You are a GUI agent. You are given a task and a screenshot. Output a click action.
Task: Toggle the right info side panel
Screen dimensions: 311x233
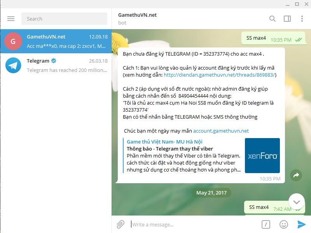(x=287, y=19)
